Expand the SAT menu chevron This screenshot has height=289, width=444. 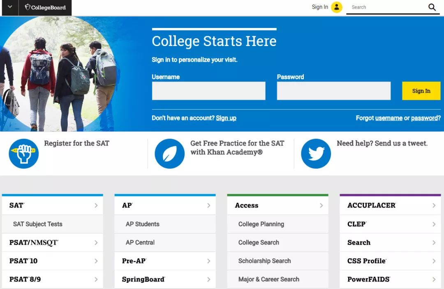(x=96, y=206)
